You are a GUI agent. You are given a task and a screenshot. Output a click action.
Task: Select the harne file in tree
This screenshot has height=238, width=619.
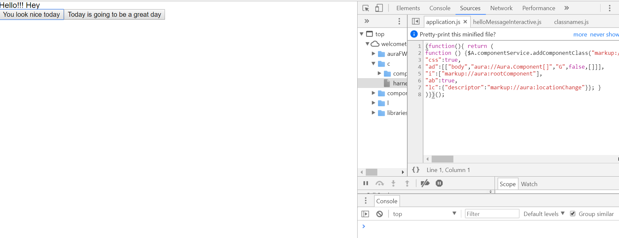point(383,83)
